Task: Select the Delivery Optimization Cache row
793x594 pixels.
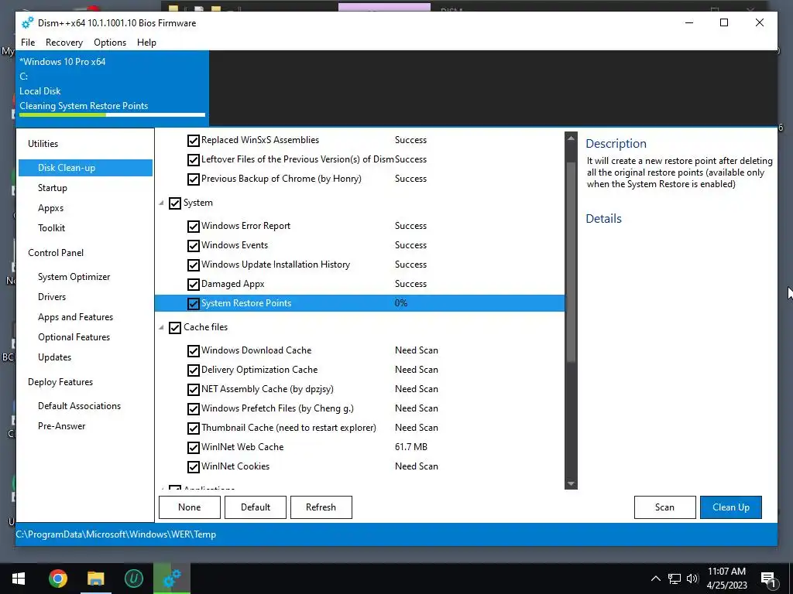Action: pos(359,370)
